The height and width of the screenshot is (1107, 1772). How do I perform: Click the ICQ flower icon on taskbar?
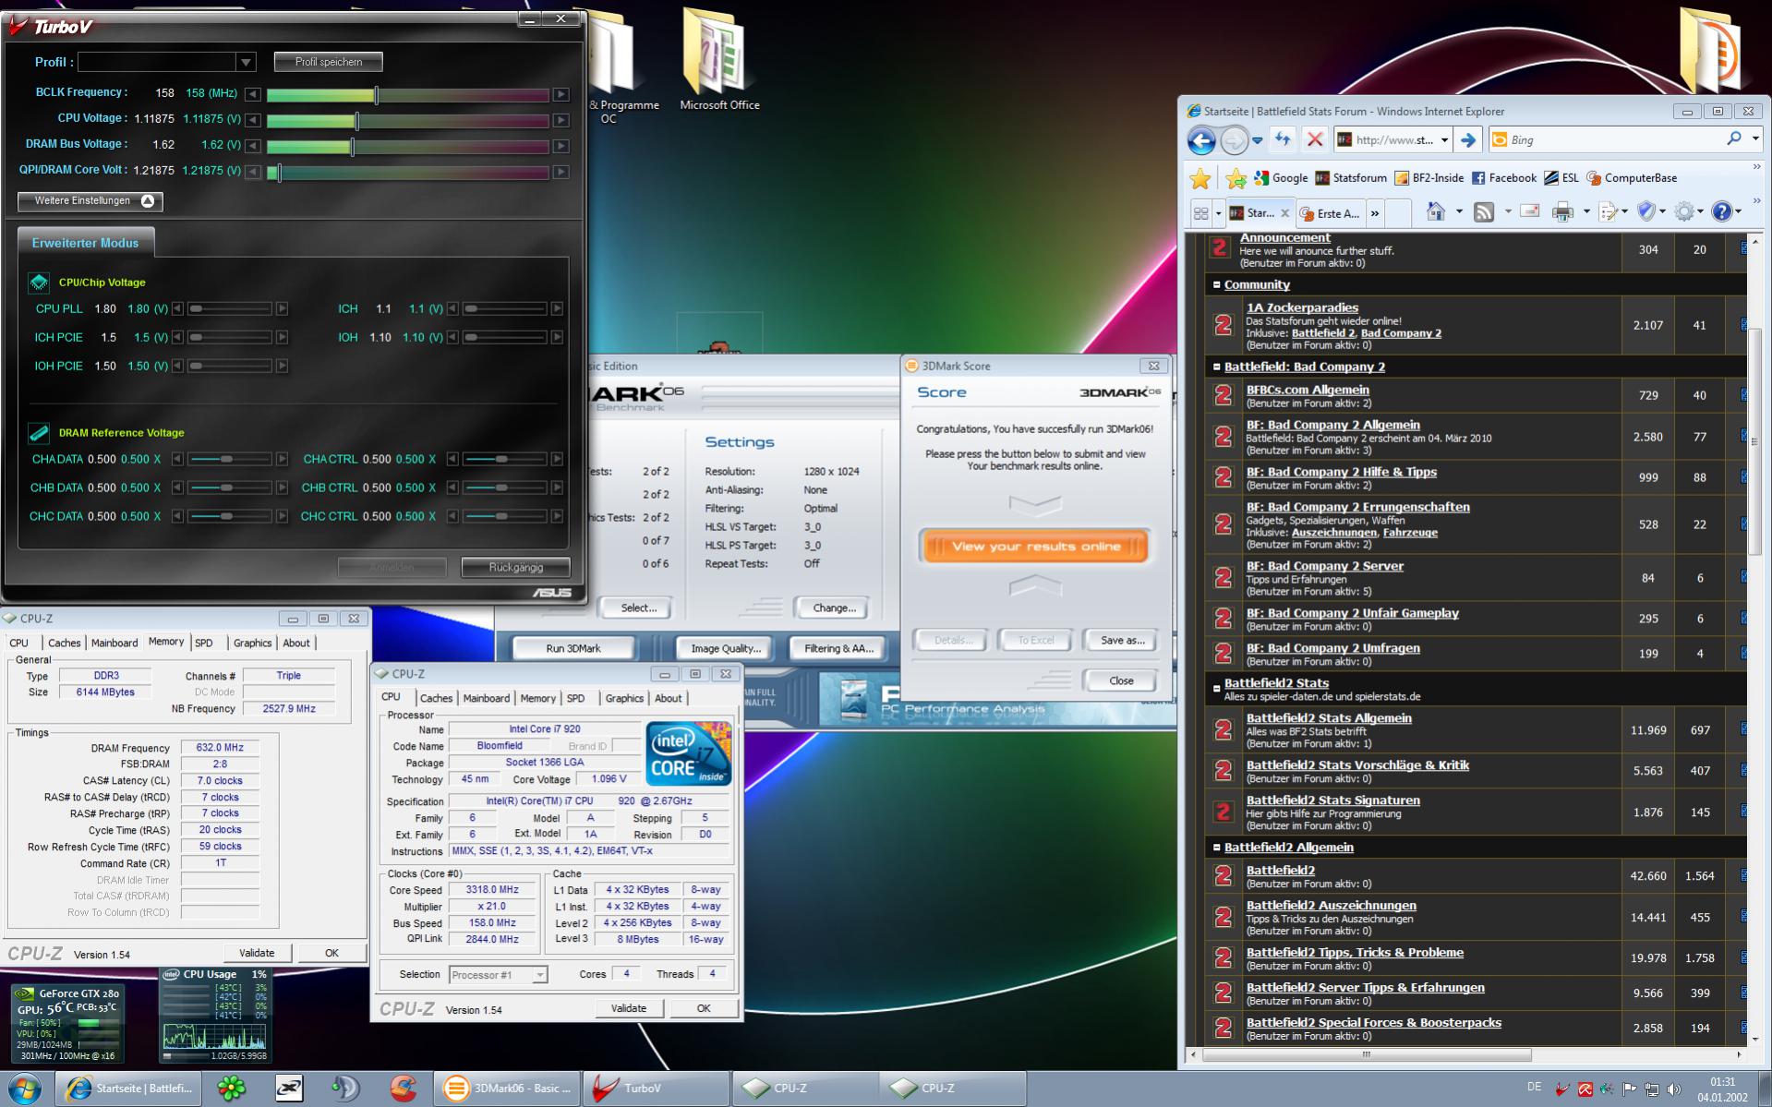click(231, 1089)
